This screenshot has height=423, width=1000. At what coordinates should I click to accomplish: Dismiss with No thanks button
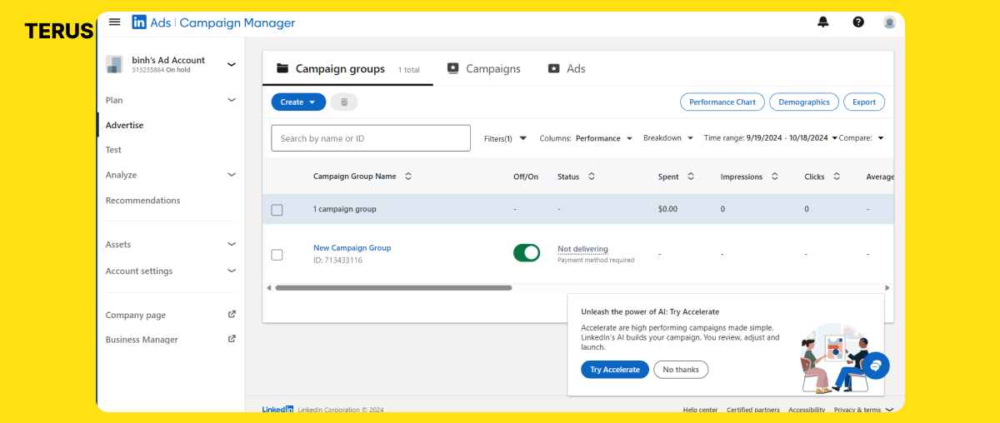681,370
